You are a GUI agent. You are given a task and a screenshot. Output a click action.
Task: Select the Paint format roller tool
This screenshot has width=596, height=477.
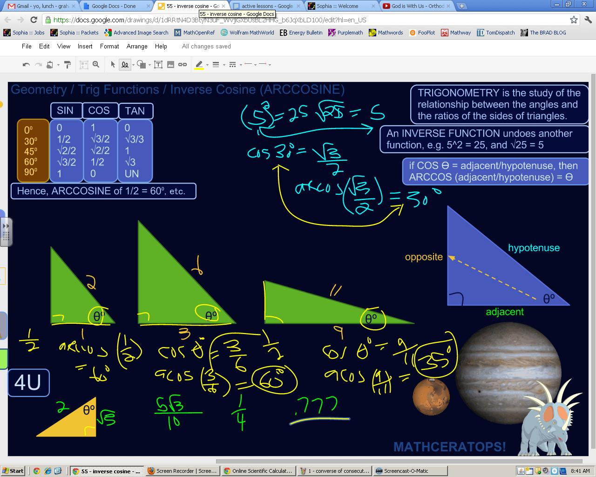click(x=67, y=65)
